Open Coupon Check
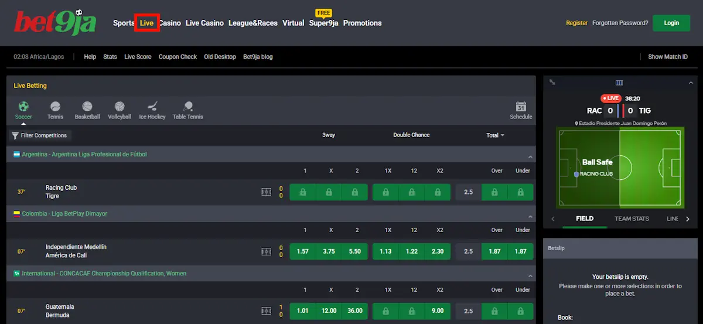 pyautogui.click(x=178, y=57)
